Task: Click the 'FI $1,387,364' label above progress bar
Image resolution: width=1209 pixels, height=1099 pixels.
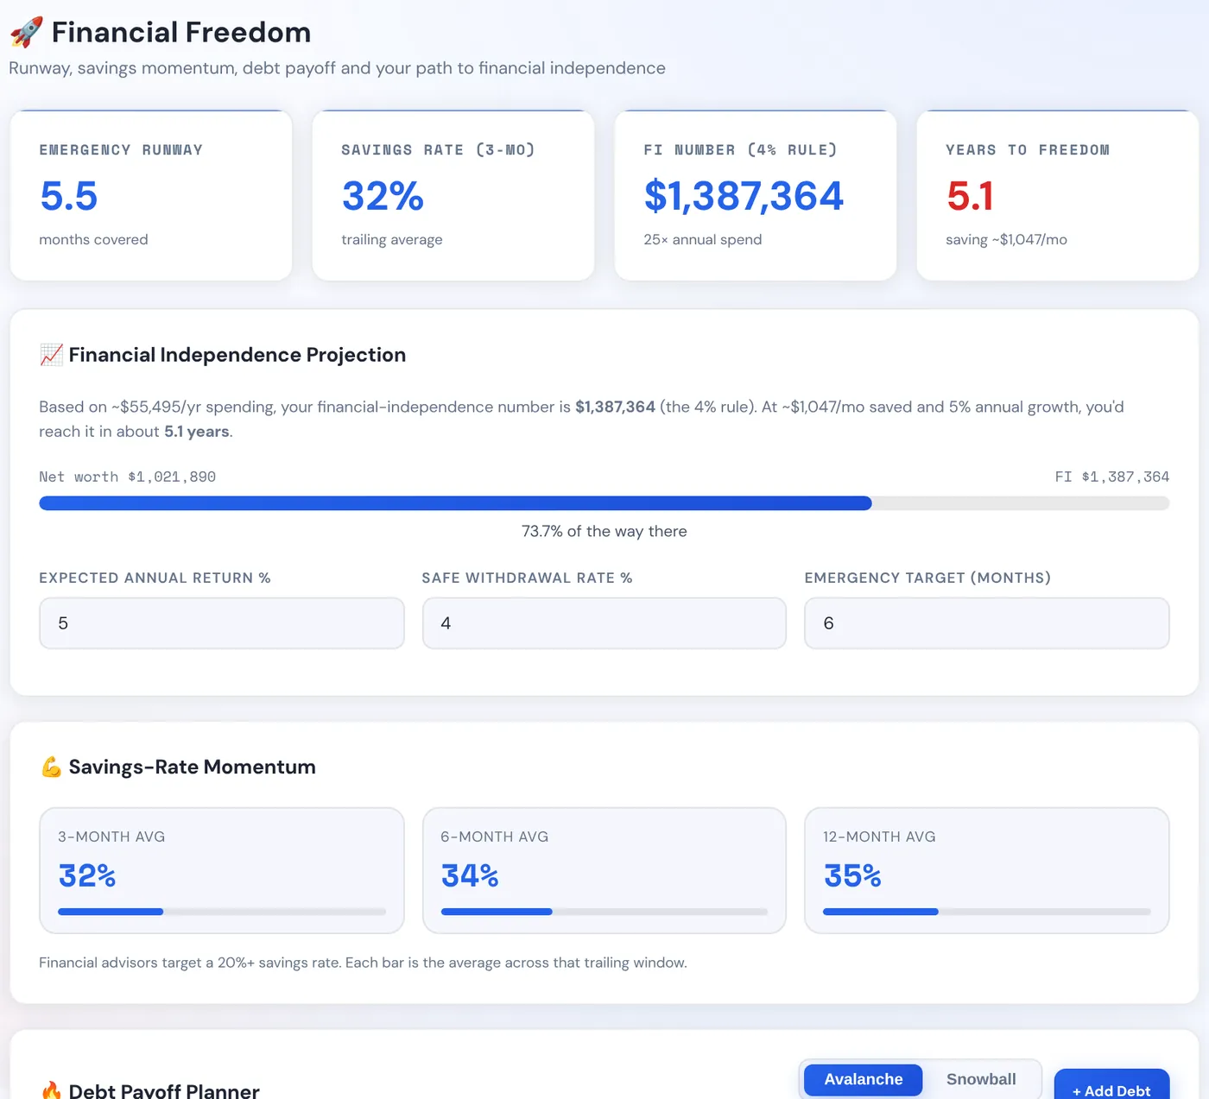Action: [1112, 477]
